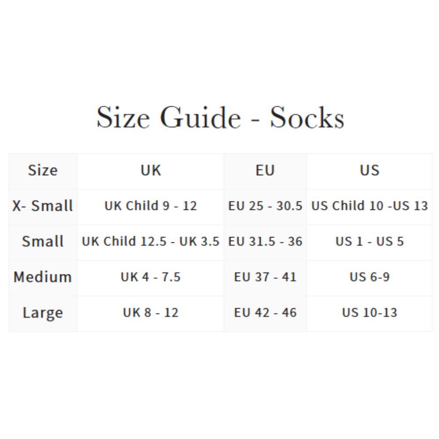This screenshot has height=439, width=439.
Task: Select the US 1 - US 5 cell
Action: pos(369,241)
